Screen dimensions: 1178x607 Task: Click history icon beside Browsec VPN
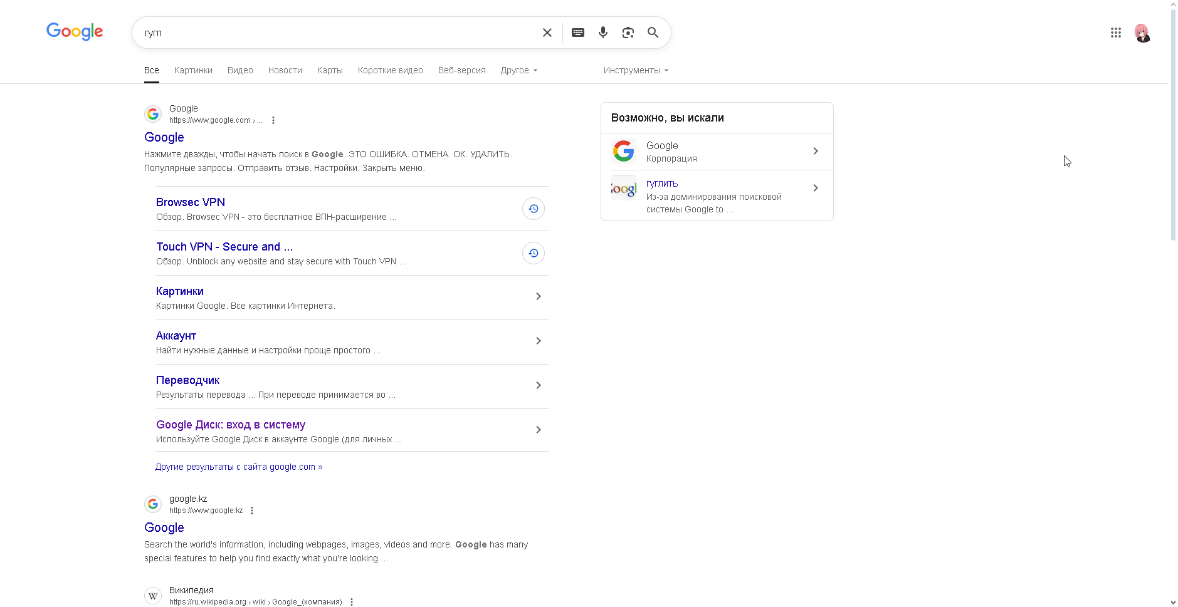click(x=534, y=209)
